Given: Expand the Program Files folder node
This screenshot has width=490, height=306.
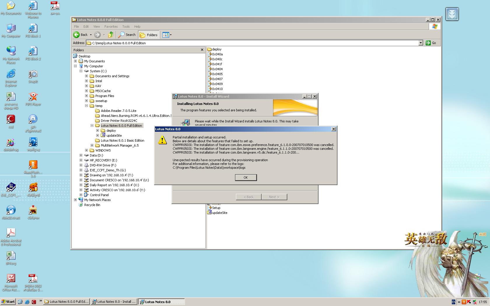Looking at the screenshot, I should coord(86,96).
